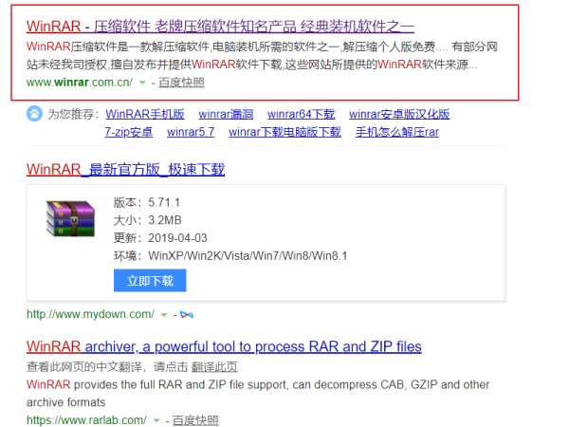Open the winrar漏洞 suggestion
The width and height of the screenshot is (569, 427).
coord(226,114)
